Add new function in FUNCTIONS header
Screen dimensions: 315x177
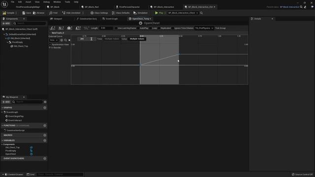coord(45,126)
